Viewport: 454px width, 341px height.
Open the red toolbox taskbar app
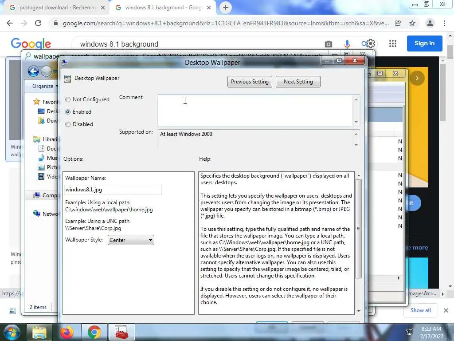coord(121,332)
